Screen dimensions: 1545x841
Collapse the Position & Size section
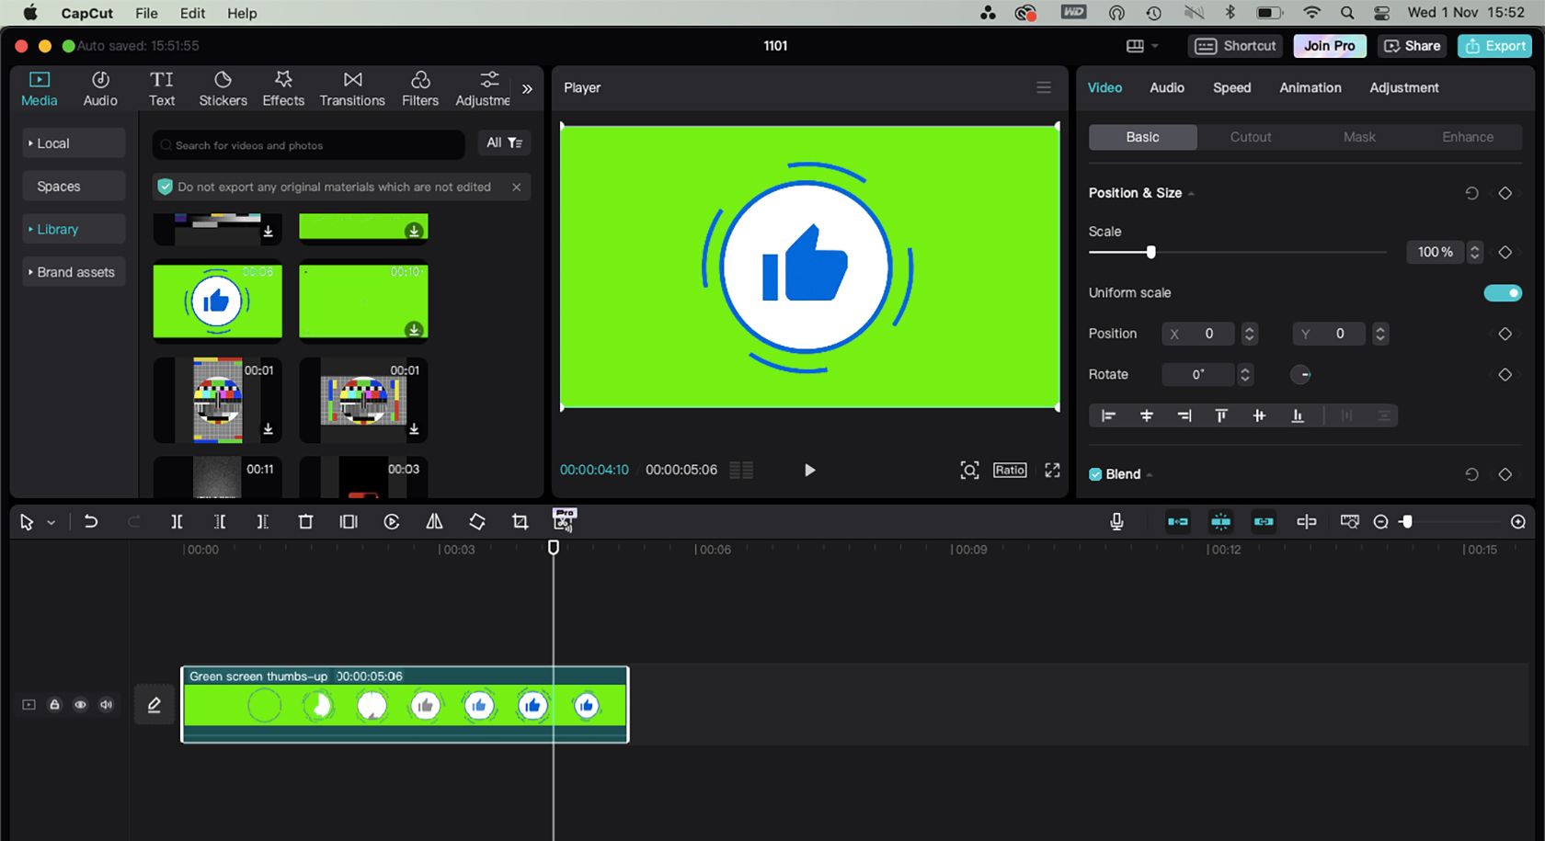[1191, 193]
